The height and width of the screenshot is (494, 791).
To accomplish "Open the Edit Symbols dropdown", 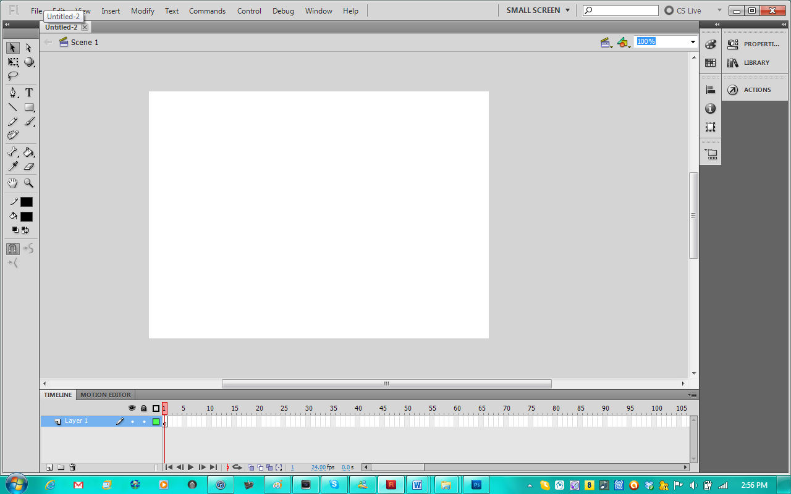I will click(624, 42).
